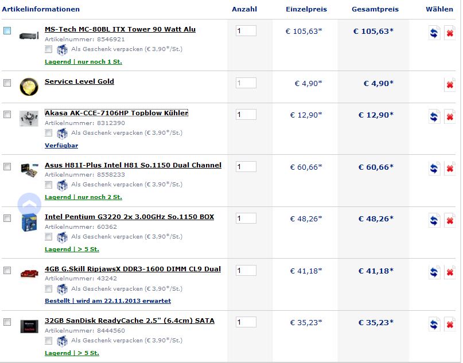Toggle gift wrapping for Asus H81I-Plus
This screenshot has height=363, width=463.
click(48, 185)
